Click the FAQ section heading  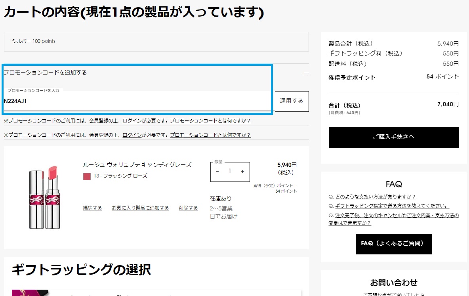coord(394,184)
